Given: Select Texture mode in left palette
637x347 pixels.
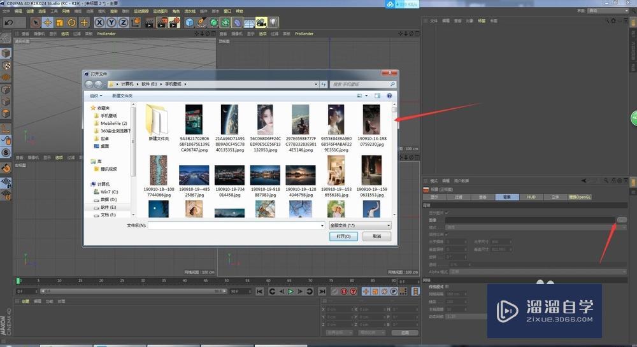Looking at the screenshot, I should point(6,66).
